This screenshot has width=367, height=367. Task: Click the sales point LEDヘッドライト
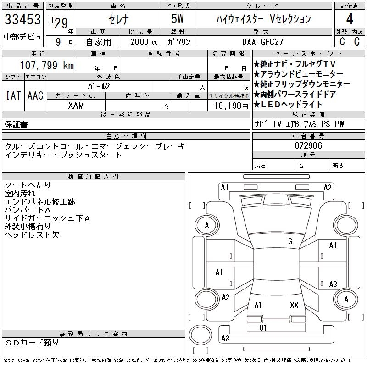(288, 105)
